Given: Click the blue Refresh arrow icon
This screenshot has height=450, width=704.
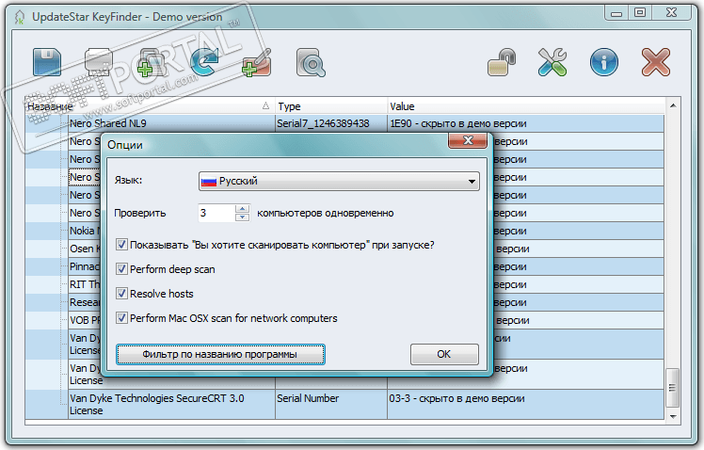Looking at the screenshot, I should click(x=204, y=62).
